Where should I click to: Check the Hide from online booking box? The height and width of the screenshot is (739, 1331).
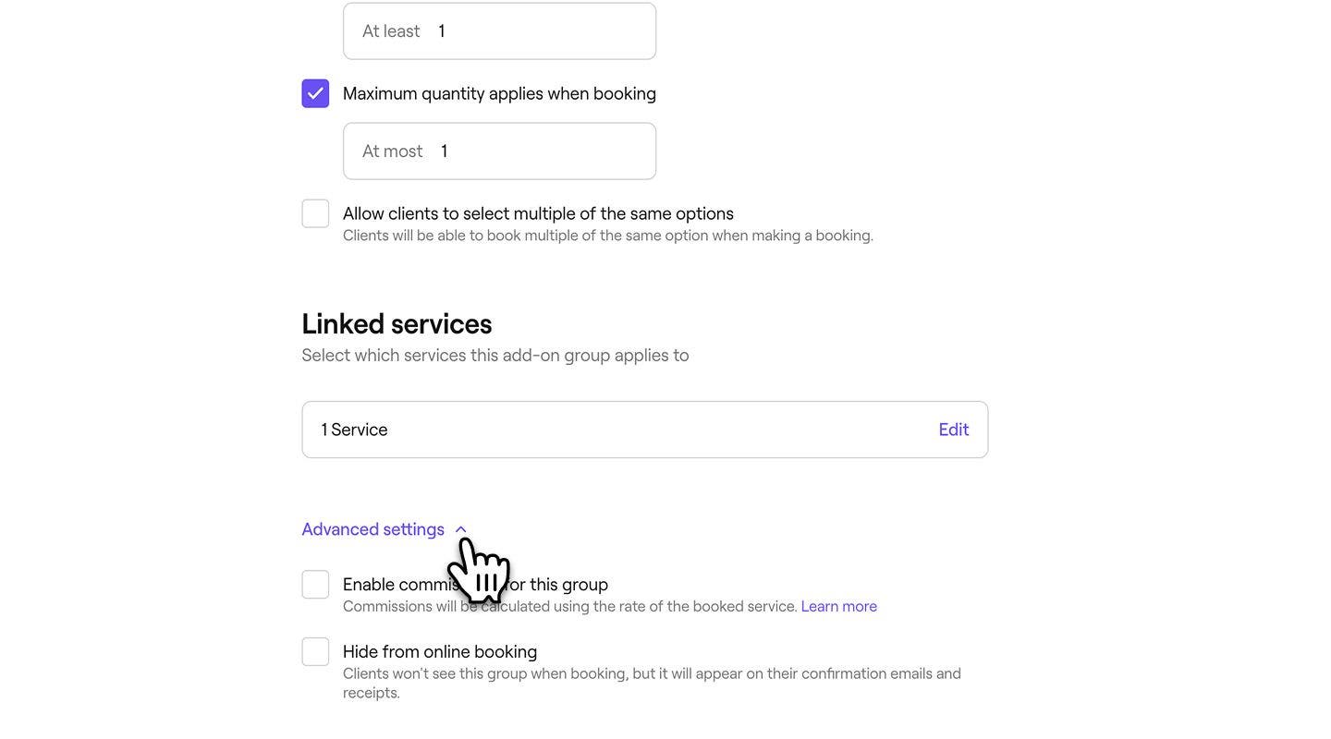point(315,652)
